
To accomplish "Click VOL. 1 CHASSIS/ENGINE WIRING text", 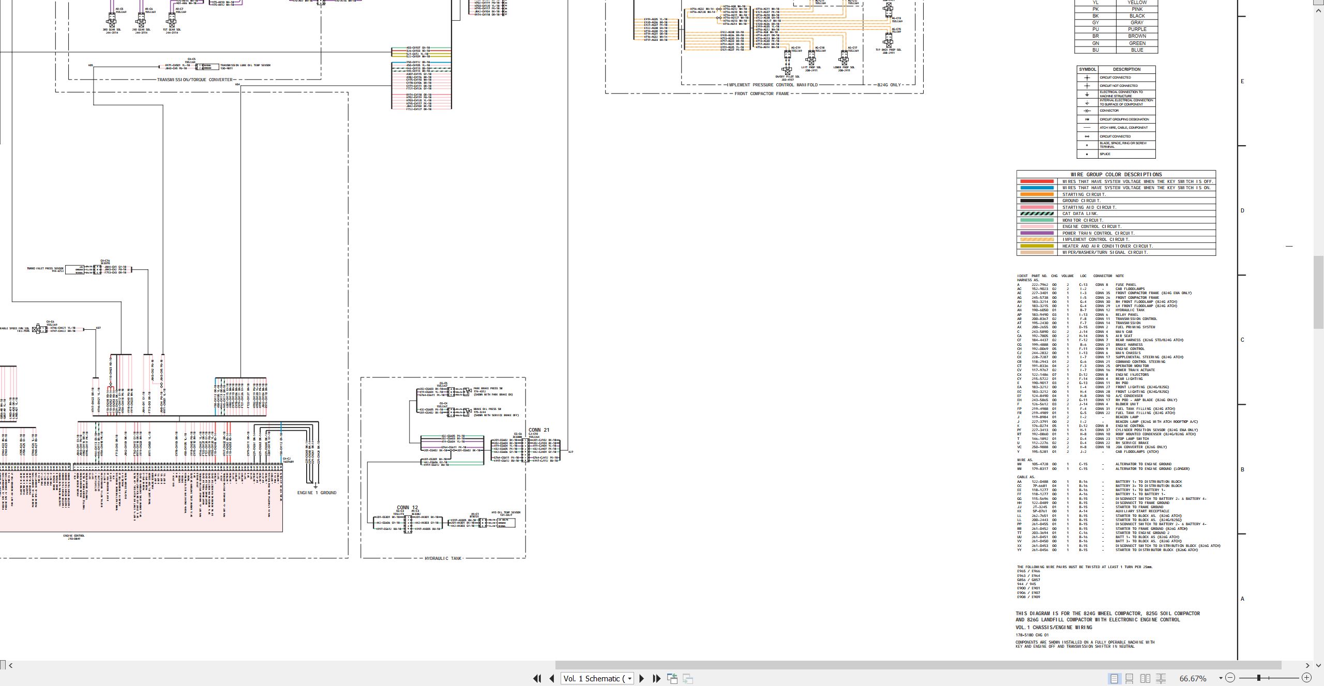I will coord(1054,627).
